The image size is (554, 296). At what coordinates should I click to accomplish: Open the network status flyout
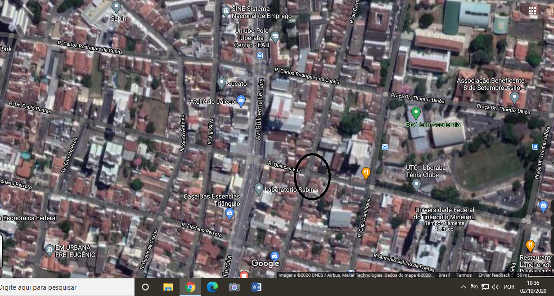coord(486,287)
